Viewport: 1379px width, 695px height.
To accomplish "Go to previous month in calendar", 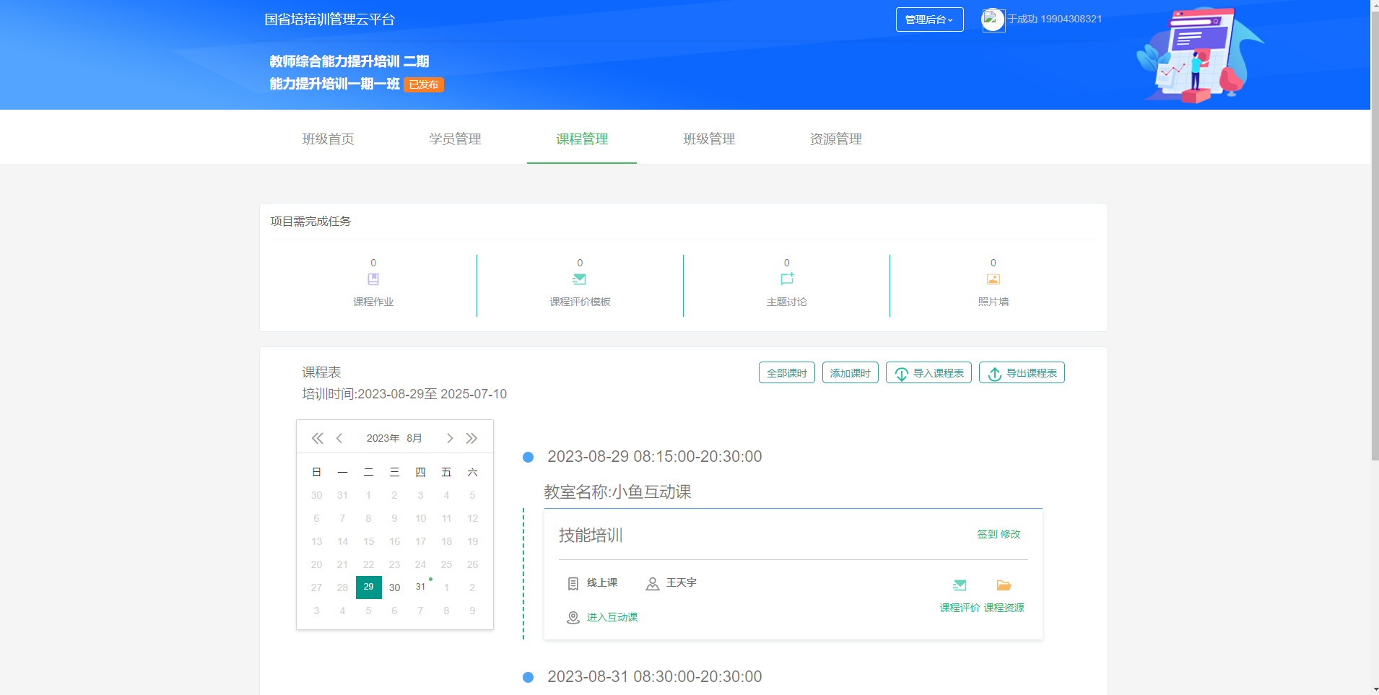I will 339,438.
